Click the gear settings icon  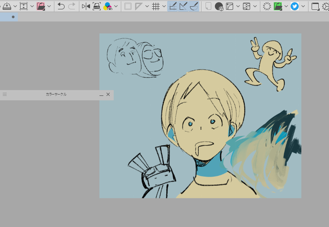pos(326,6)
